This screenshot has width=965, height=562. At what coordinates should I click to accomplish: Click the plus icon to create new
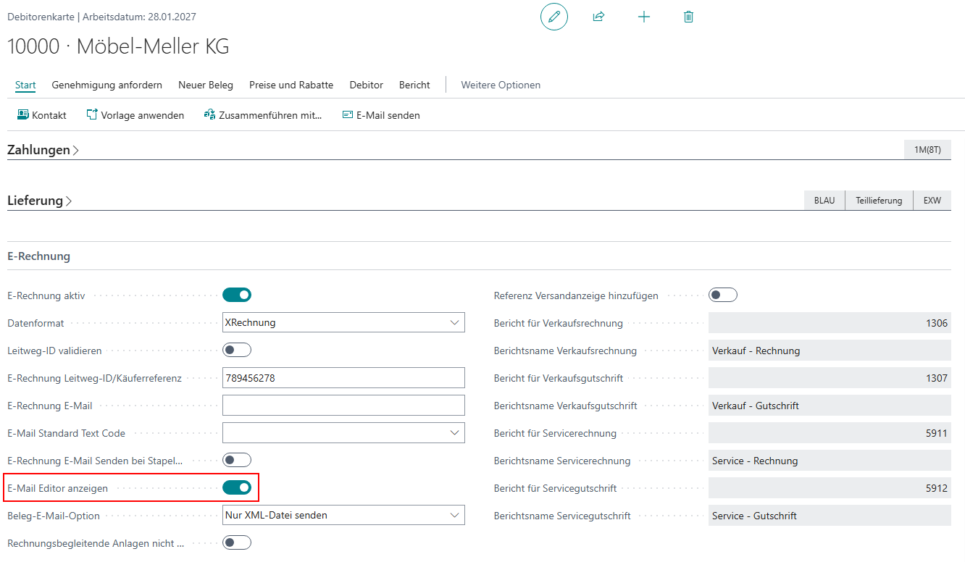[643, 17]
